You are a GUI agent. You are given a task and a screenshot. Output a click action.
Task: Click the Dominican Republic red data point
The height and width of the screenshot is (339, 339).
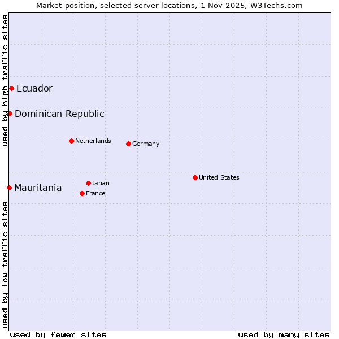(10, 114)
